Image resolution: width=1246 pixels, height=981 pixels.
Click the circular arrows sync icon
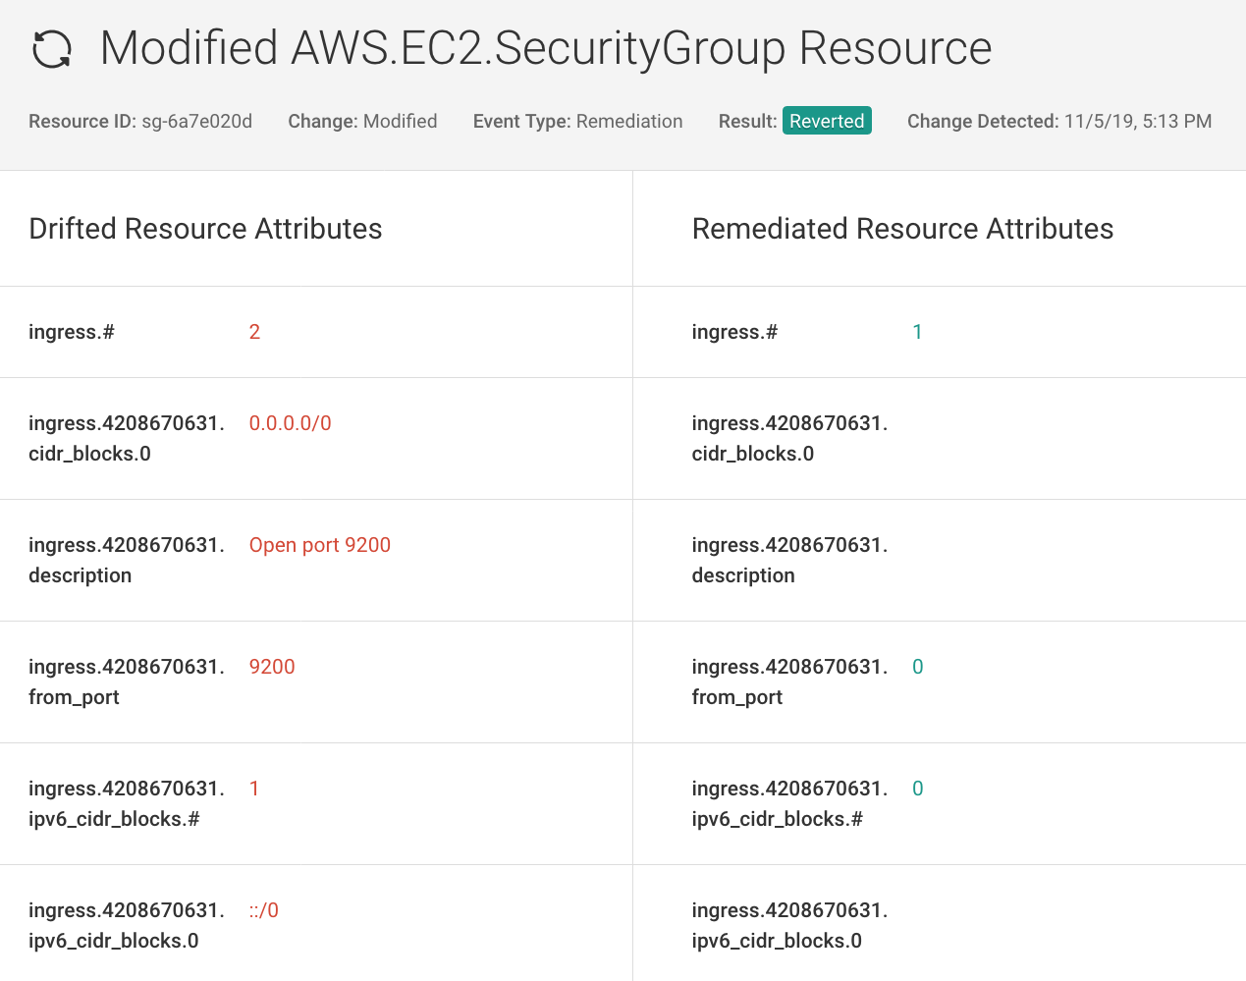(52, 49)
